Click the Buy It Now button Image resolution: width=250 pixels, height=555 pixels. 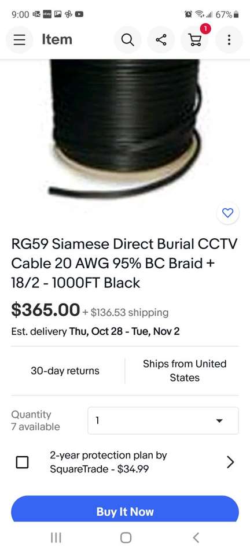pos(125,510)
